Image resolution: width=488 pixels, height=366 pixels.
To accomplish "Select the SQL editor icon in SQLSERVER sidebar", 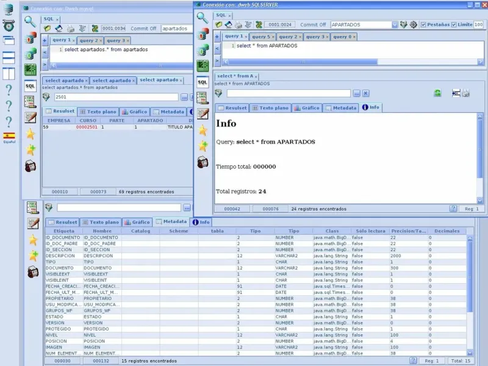I will (x=203, y=82).
